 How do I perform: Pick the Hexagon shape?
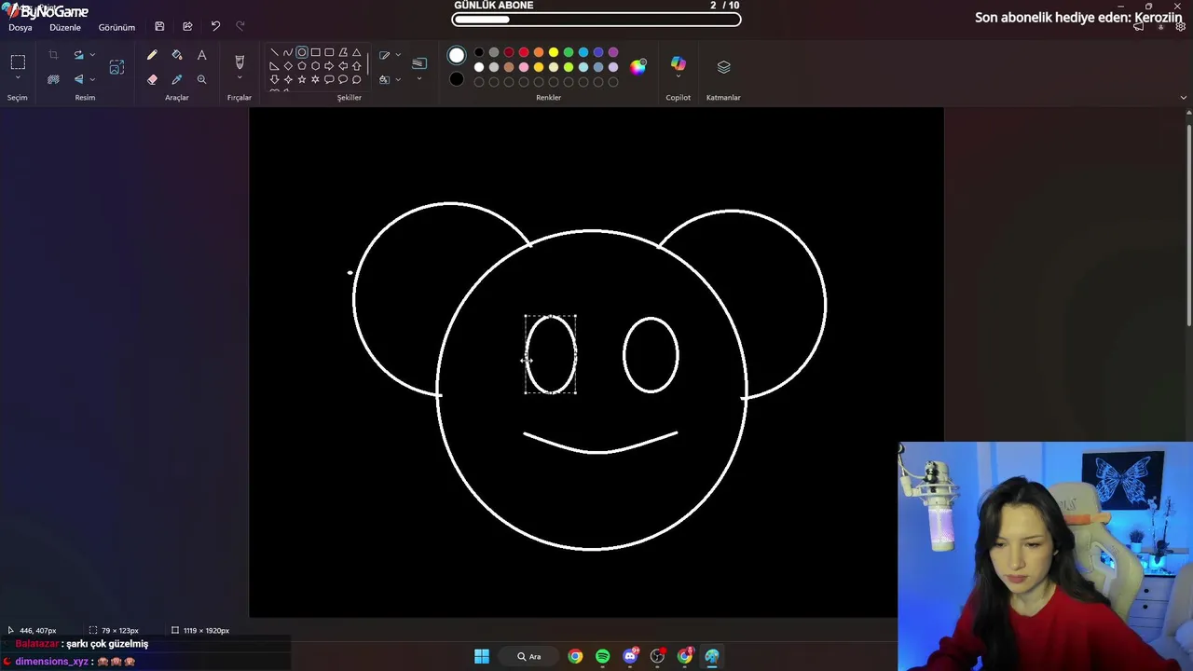coord(315,66)
